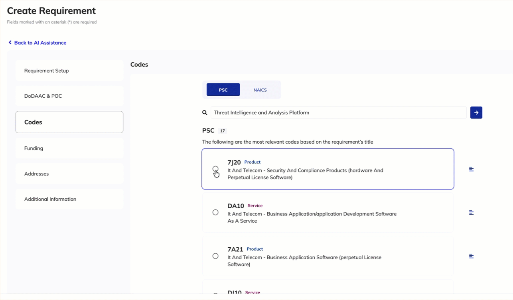Submit search with the arrow button

point(476,112)
